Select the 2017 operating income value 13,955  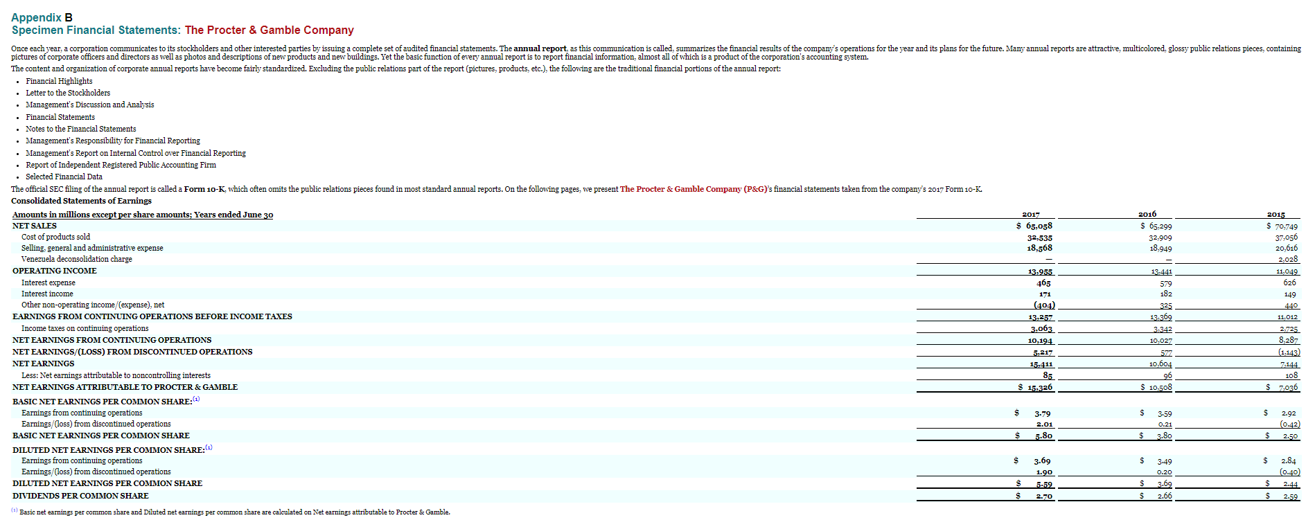pos(1040,271)
